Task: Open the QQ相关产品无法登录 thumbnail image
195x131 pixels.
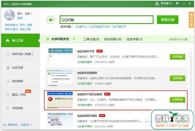Action: point(60,100)
